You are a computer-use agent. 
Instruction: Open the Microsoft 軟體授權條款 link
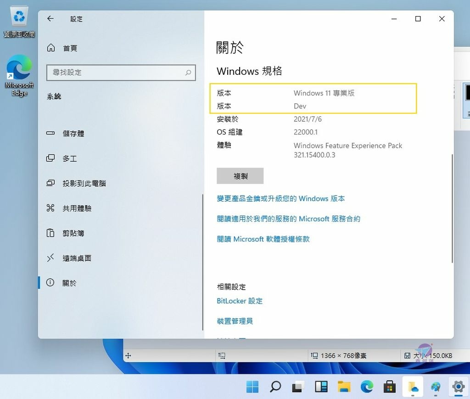pos(263,239)
